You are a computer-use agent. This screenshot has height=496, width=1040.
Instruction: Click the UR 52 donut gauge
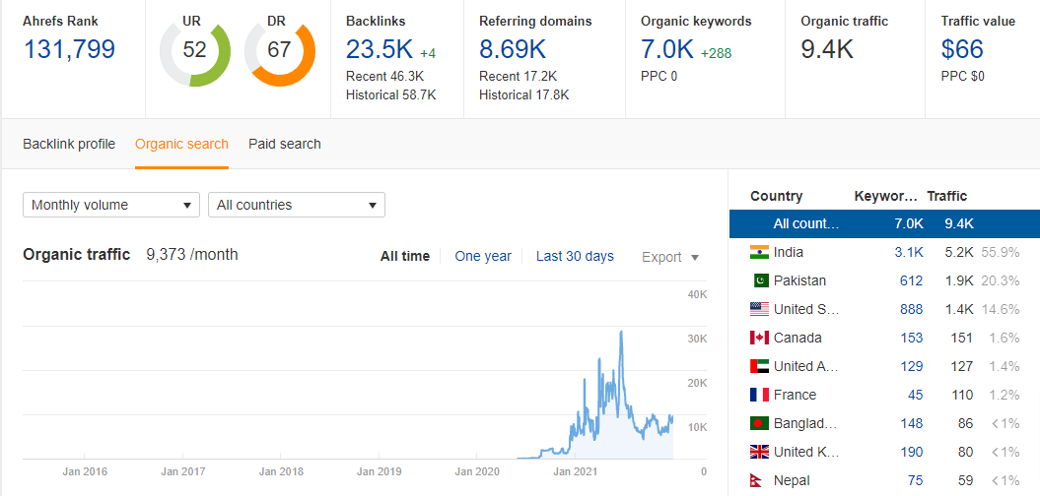195,51
